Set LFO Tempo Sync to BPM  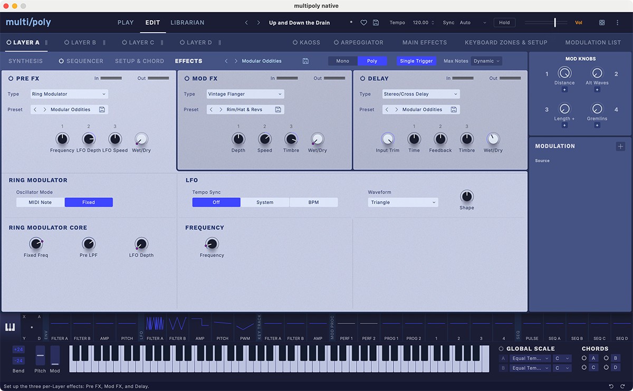point(313,202)
